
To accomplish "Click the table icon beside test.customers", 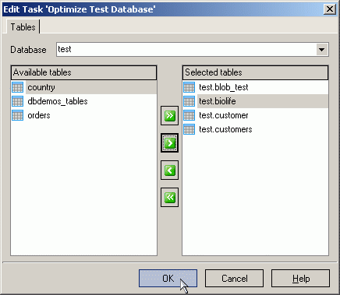I will point(189,129).
